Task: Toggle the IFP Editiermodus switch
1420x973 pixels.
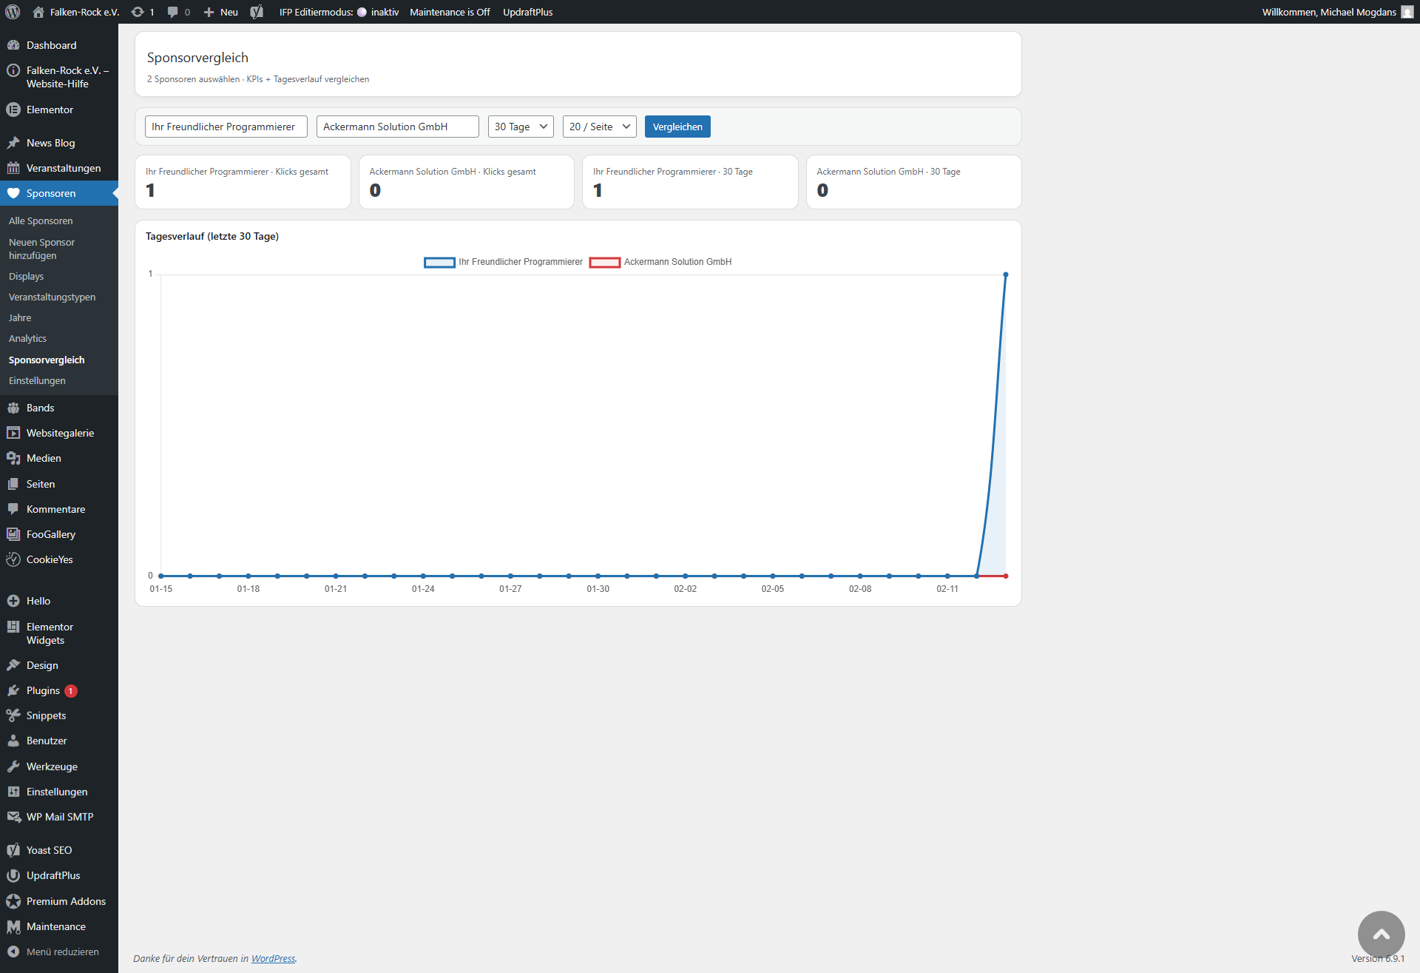Action: [x=362, y=12]
